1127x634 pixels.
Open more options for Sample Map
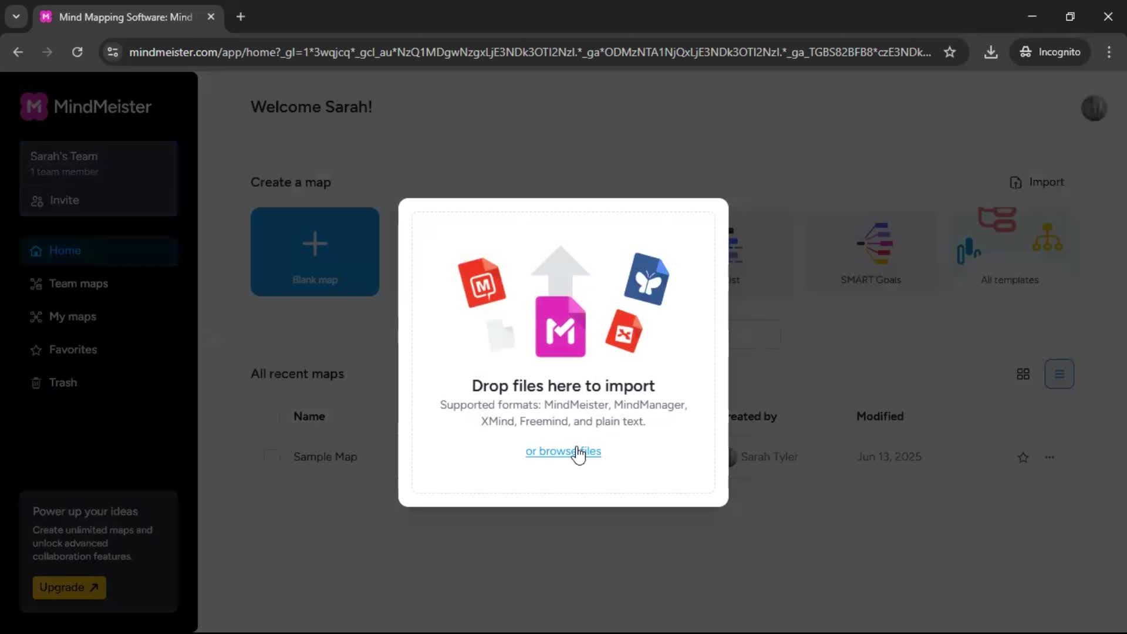(1050, 457)
